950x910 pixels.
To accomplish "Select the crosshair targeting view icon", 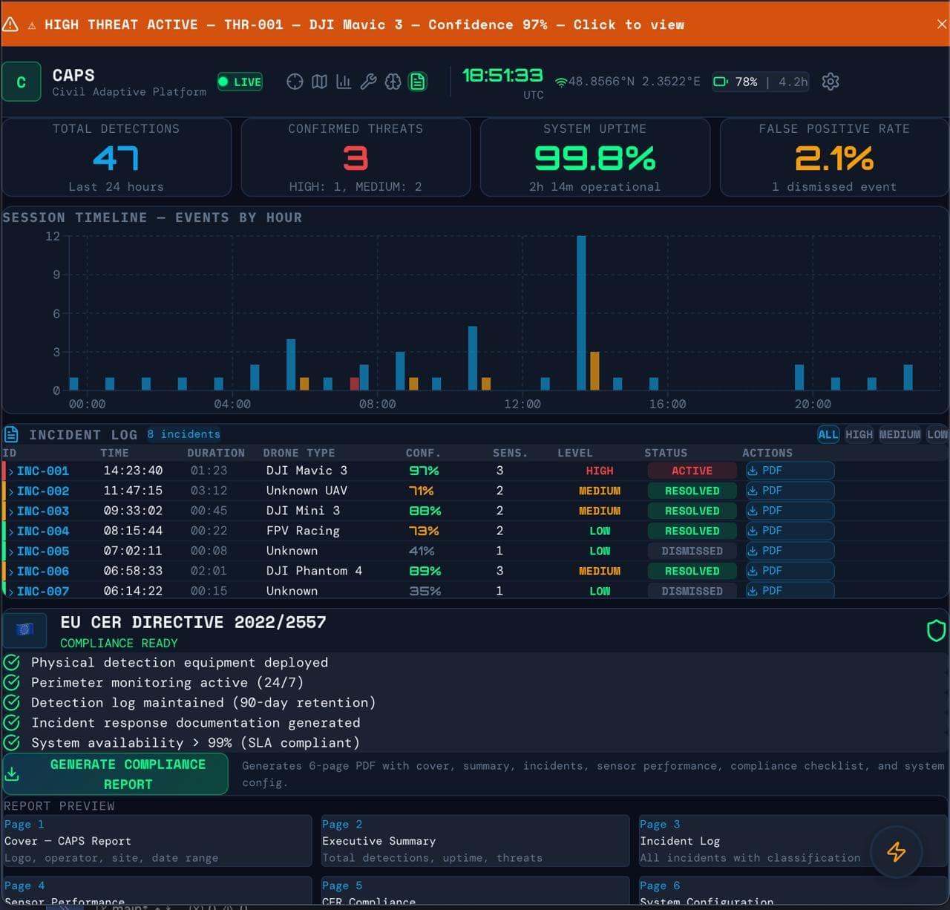I will point(295,82).
